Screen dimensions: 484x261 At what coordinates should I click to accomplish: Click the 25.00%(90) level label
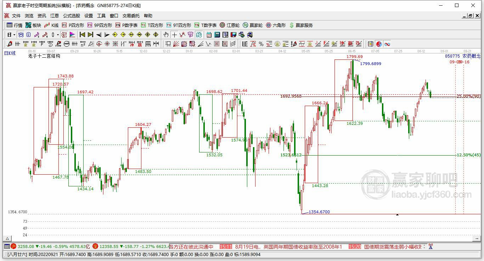(x=469, y=96)
